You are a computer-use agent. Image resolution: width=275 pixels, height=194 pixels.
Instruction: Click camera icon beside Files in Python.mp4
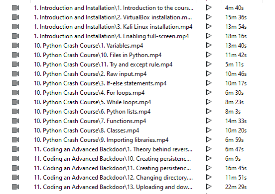(x=15, y=55)
